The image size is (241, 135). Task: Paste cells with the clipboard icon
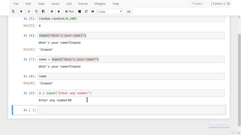[44, 12]
